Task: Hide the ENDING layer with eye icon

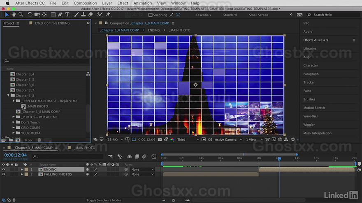Action: pyautogui.click(x=3, y=169)
